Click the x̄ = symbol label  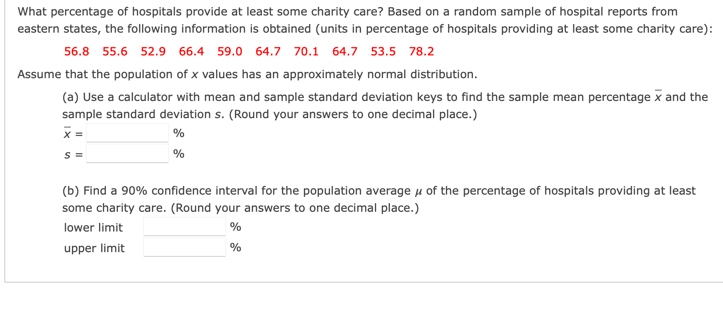point(72,134)
